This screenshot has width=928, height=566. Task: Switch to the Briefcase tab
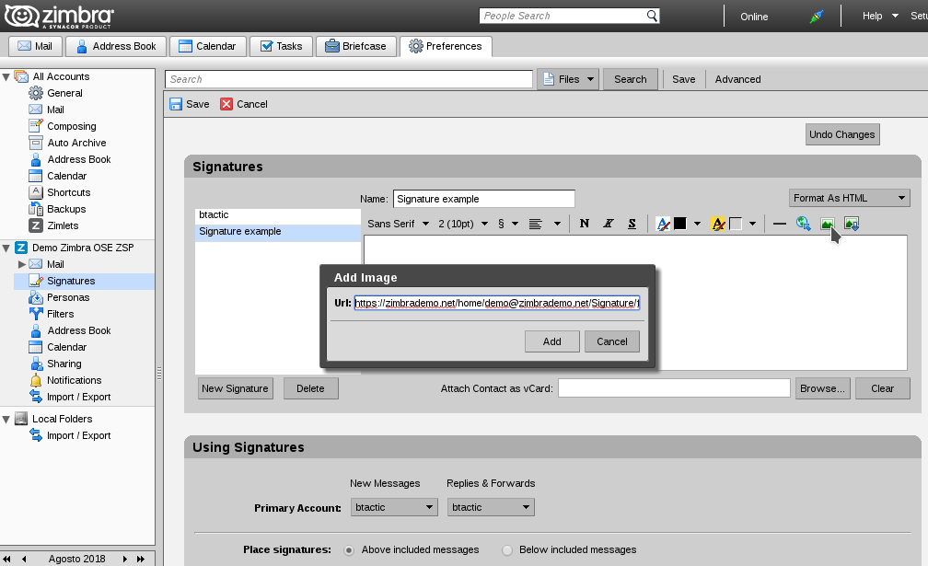pos(355,46)
